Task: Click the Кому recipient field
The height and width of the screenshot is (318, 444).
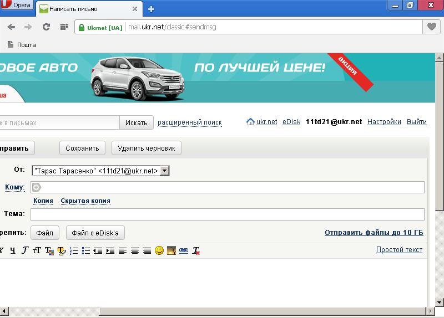Action: coord(228,187)
